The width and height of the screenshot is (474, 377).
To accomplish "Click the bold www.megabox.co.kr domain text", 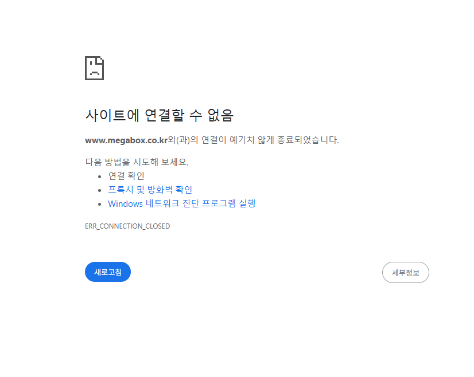I will point(126,140).
